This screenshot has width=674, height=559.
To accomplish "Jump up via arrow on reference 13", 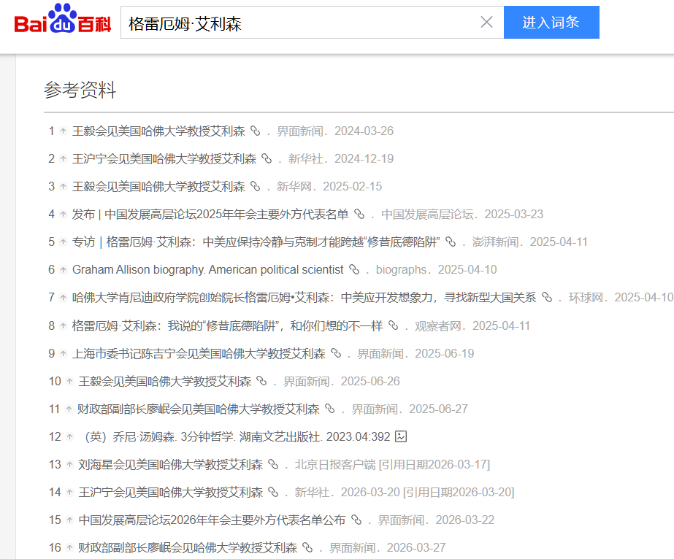I will 69,464.
